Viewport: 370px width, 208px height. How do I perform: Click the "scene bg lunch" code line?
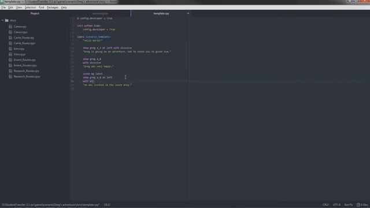click(x=92, y=74)
